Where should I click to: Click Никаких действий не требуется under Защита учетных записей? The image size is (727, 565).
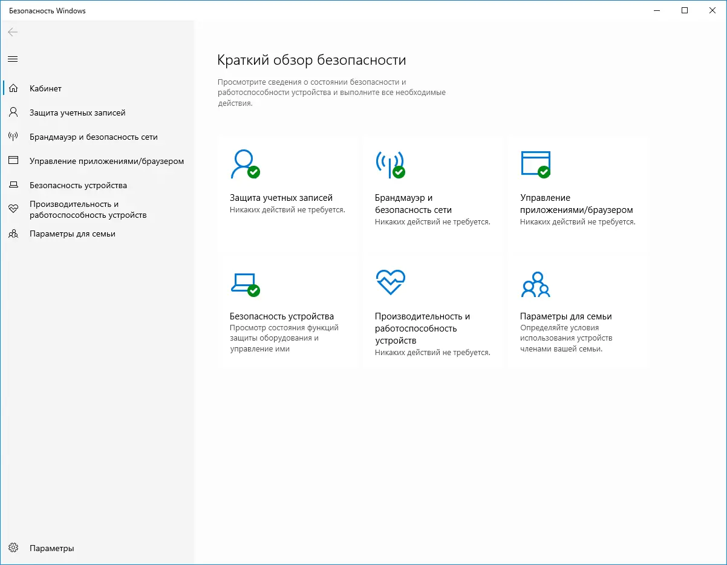(287, 210)
